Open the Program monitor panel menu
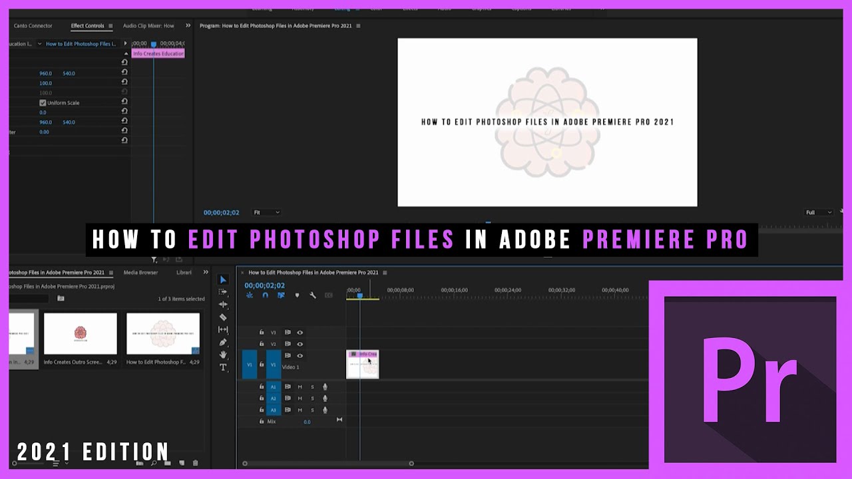Screen dimensions: 852x479 (x=358, y=26)
